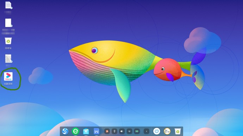Image resolution: width=243 pixels, height=136 pixels.
Task: Click the Sogou input method tray icon
Action: [107, 131]
